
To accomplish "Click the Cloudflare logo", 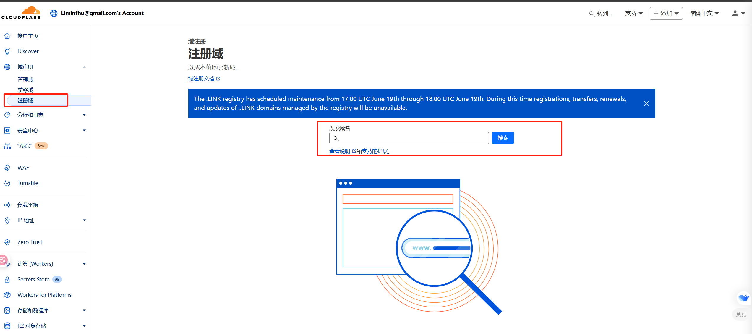I will [x=21, y=13].
